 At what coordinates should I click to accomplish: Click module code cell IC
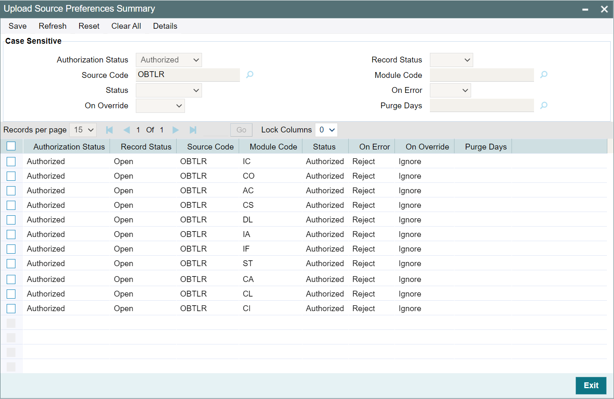247,161
